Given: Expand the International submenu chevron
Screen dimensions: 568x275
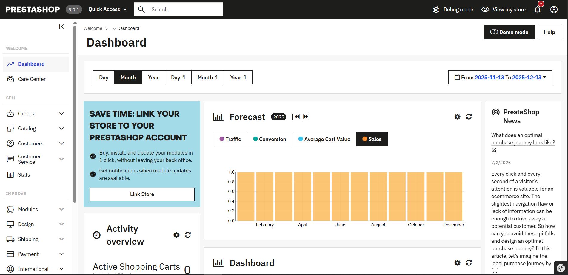Looking at the screenshot, I should tap(61, 269).
